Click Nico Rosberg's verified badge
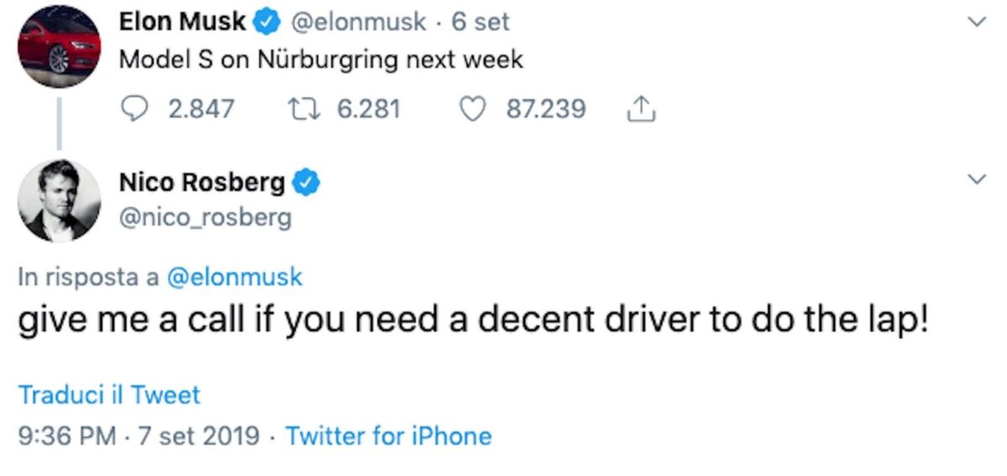This screenshot has width=1007, height=476. pyautogui.click(x=305, y=180)
